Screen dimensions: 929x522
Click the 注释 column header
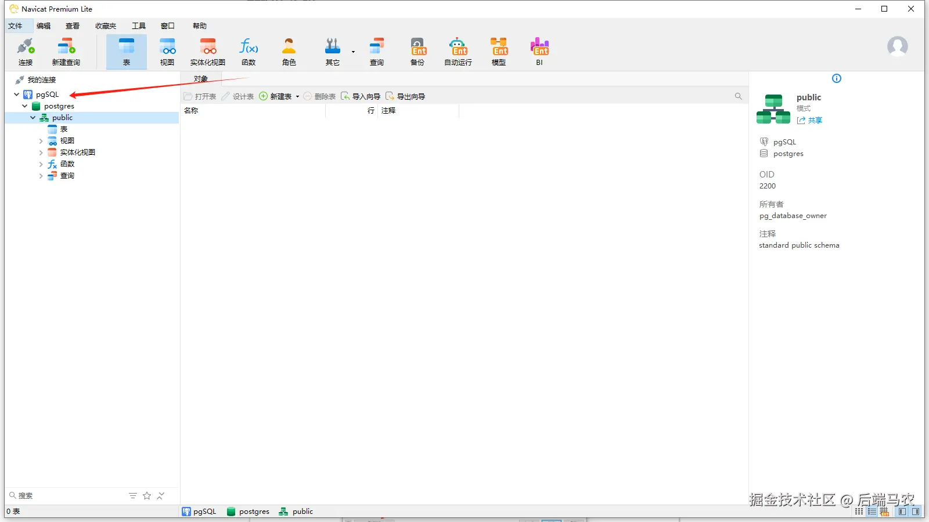click(x=419, y=111)
